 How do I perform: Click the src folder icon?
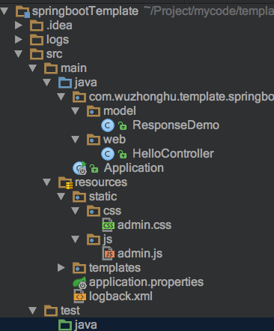37,54
